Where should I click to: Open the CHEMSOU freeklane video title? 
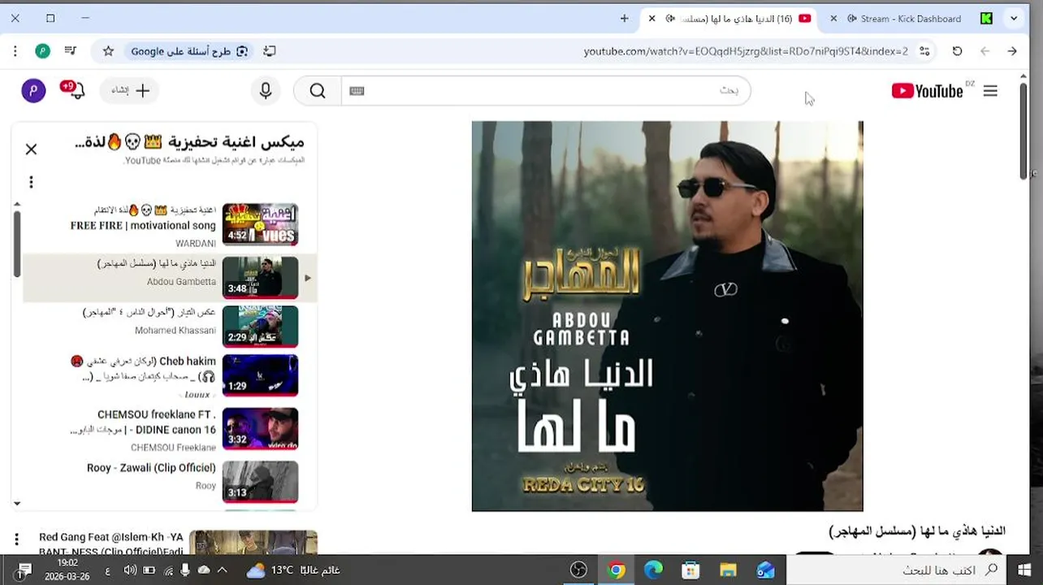click(144, 422)
